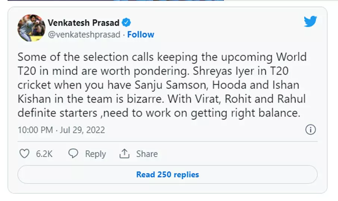Image resolution: width=338 pixels, height=201 pixels.
Task: Open the @venkateshprasad handle link
Action: [84, 35]
